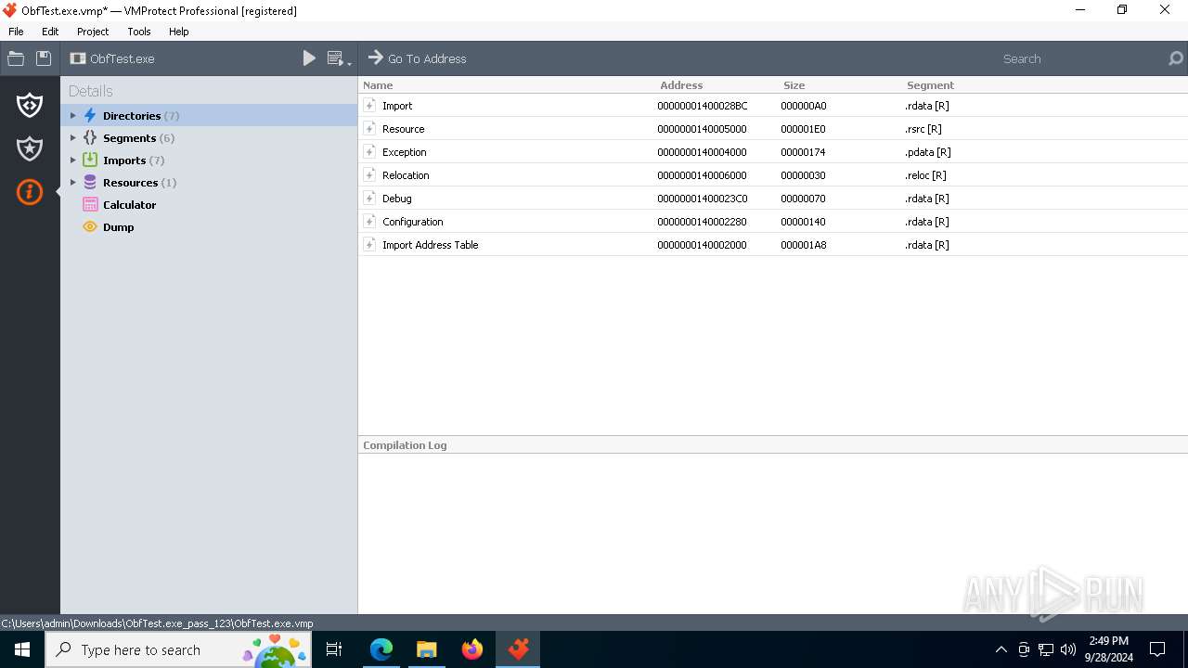Save the project with the floppy icon
1188x668 pixels.
tap(44, 58)
